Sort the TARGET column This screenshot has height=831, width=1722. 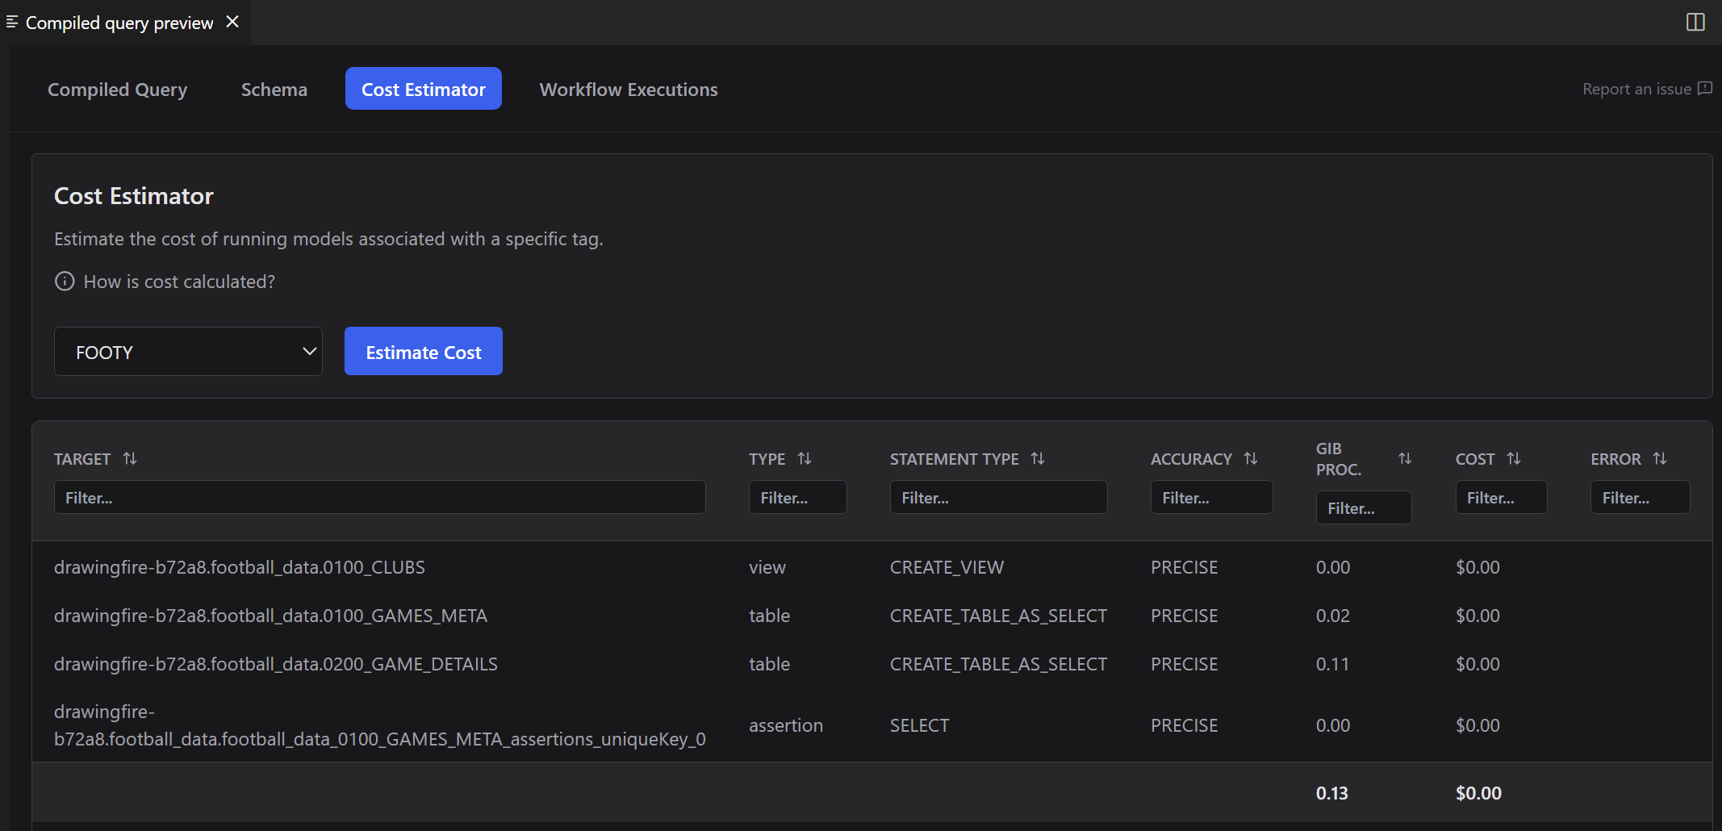(x=130, y=458)
